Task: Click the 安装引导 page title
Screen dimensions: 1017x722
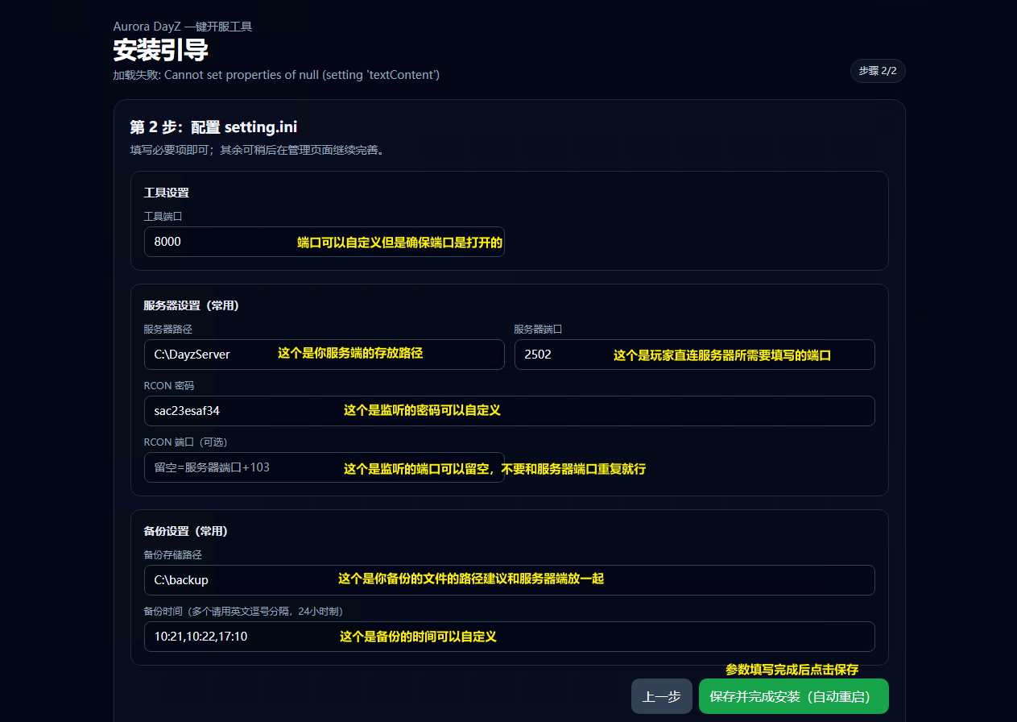Action: click(x=160, y=50)
